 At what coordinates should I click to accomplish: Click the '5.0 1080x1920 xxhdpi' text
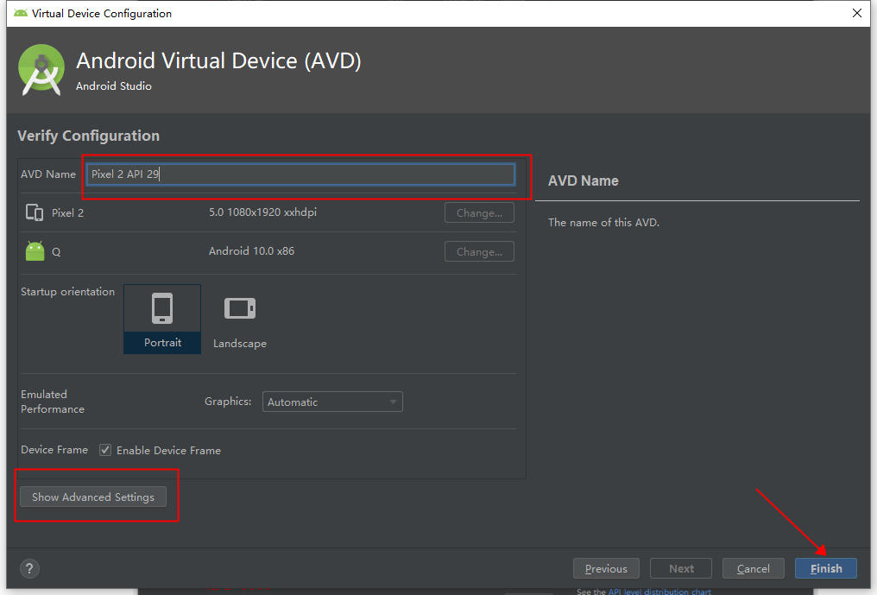(x=263, y=212)
